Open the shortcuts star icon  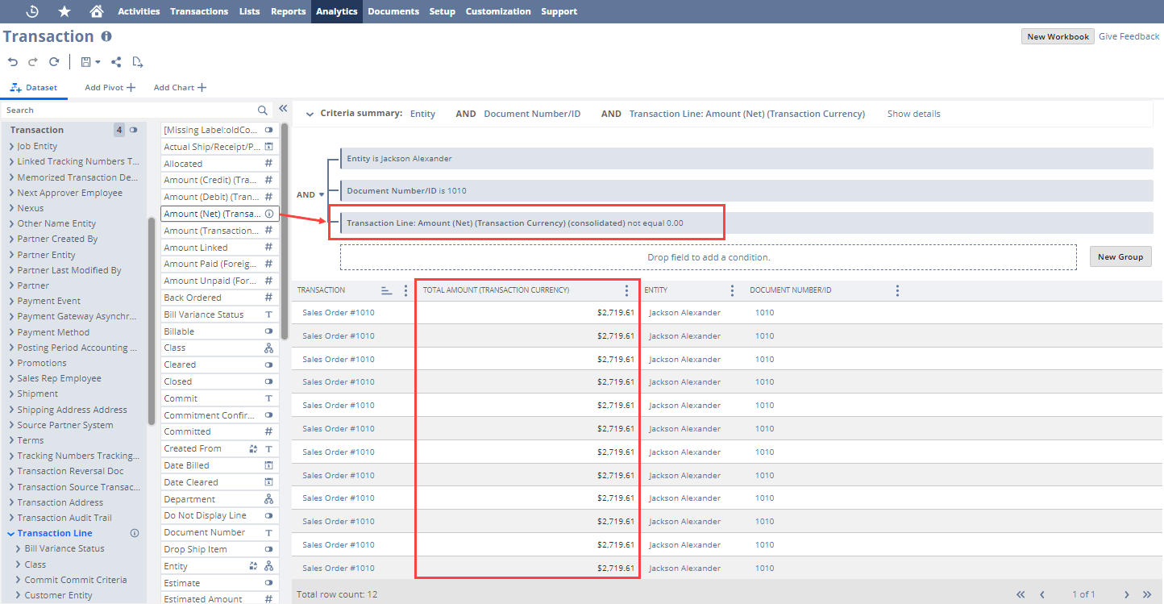[64, 11]
